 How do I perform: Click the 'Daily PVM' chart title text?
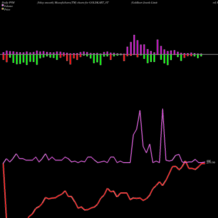point(8,3)
